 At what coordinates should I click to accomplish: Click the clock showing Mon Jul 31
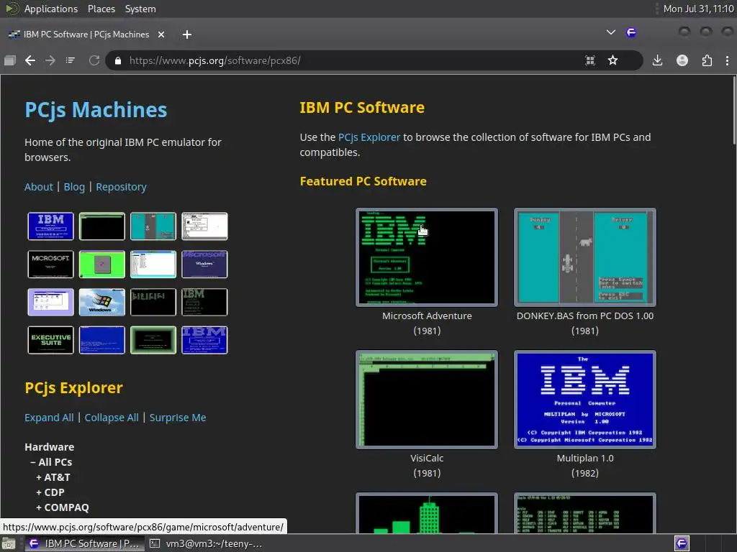[x=698, y=9]
